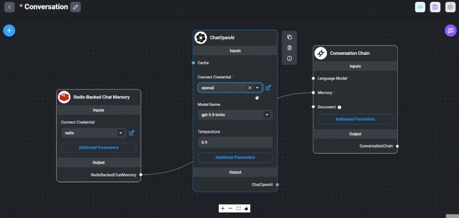Click the Redis logo icon

point(64,97)
